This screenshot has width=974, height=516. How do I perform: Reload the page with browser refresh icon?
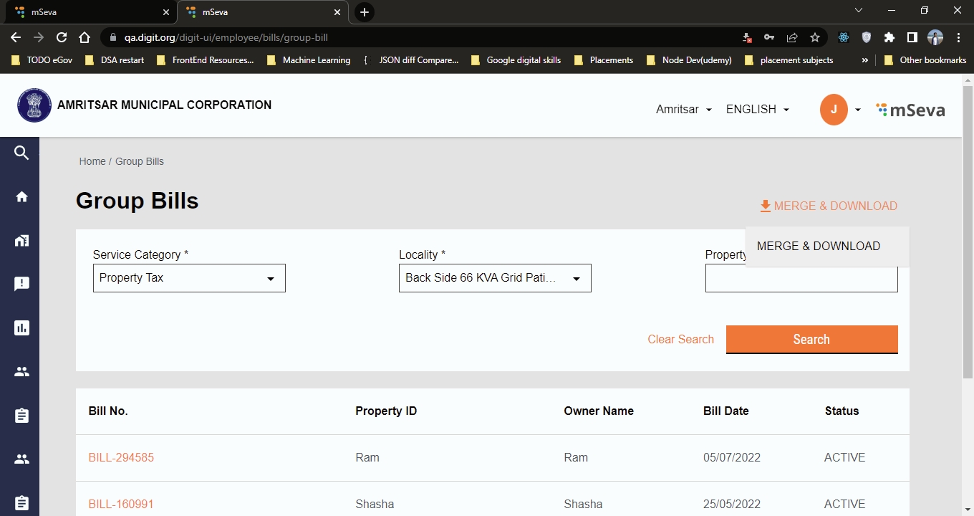tap(62, 37)
